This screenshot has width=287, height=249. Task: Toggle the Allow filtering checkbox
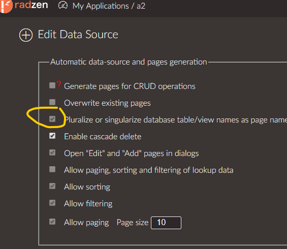click(52, 203)
